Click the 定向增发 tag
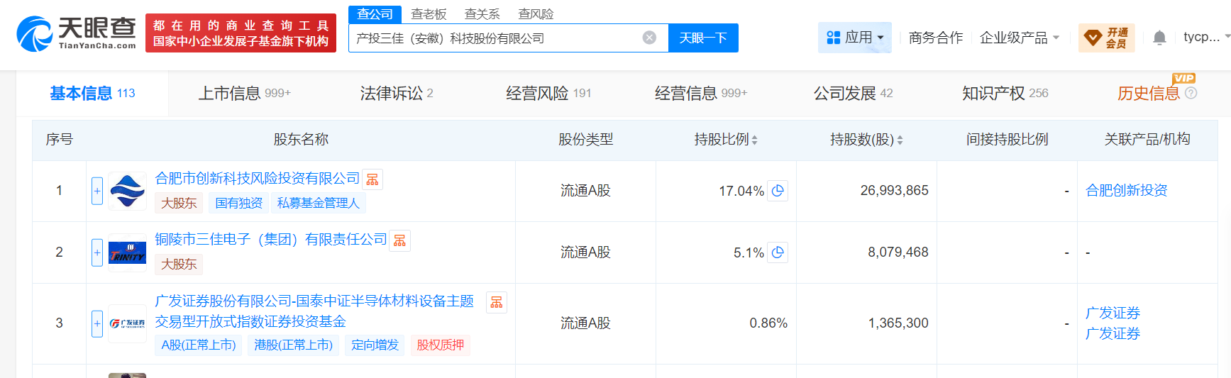 tap(375, 345)
